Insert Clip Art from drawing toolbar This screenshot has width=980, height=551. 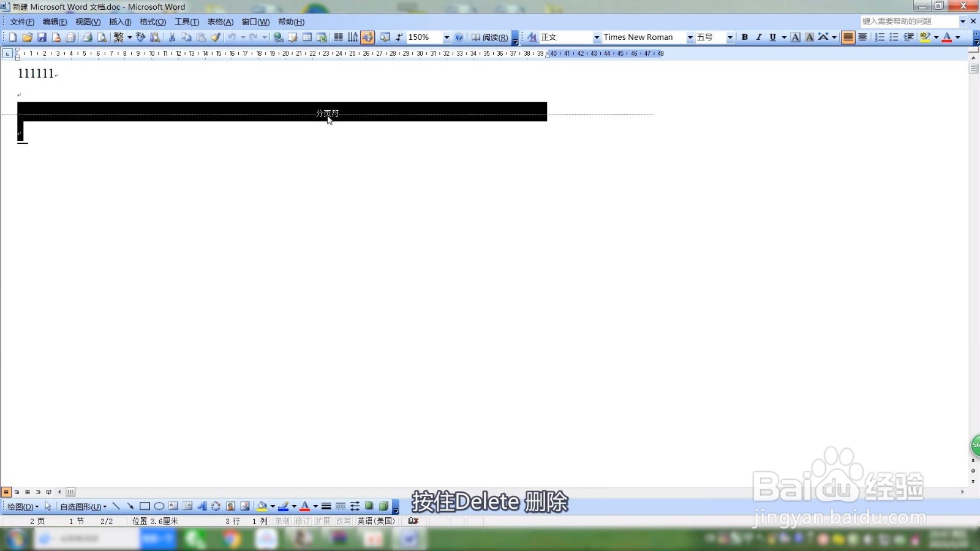230,506
